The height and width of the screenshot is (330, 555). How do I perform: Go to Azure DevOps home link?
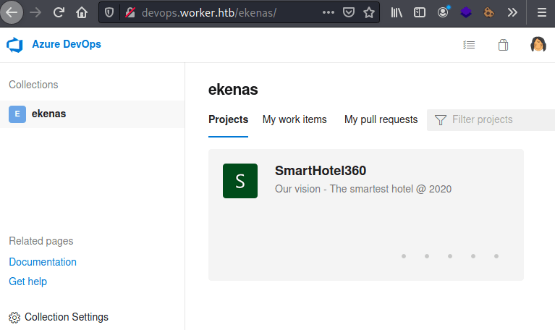[67, 44]
